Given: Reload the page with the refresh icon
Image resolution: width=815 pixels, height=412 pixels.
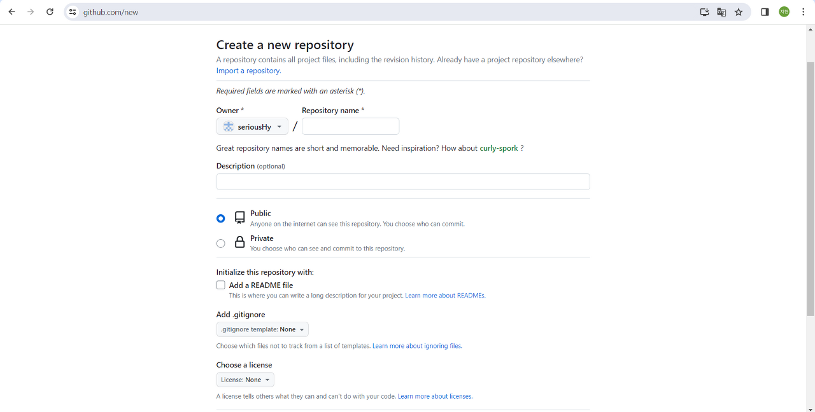Looking at the screenshot, I should tap(50, 12).
